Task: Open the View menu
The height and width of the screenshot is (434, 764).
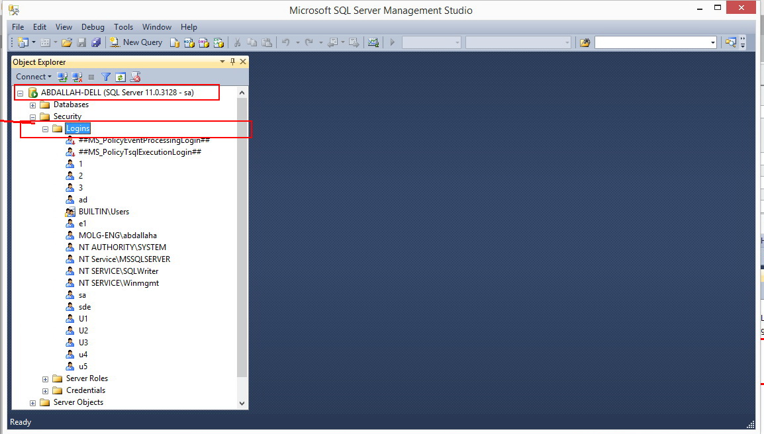Action: (64, 26)
